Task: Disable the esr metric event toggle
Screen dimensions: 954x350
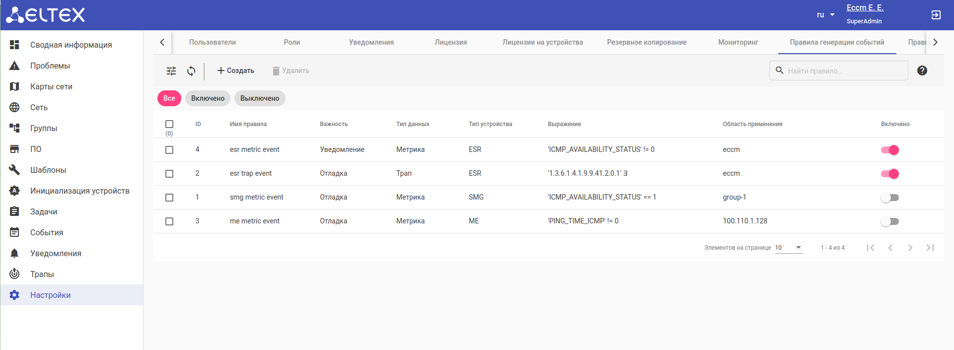Action: point(889,150)
